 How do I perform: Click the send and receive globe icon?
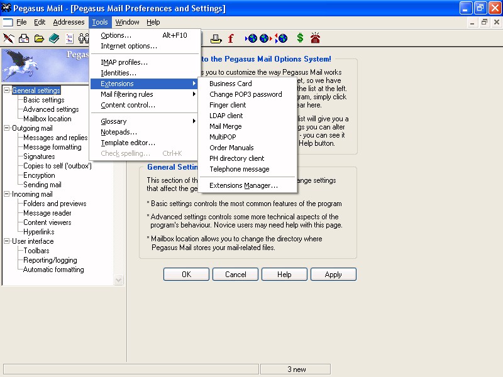click(x=281, y=38)
